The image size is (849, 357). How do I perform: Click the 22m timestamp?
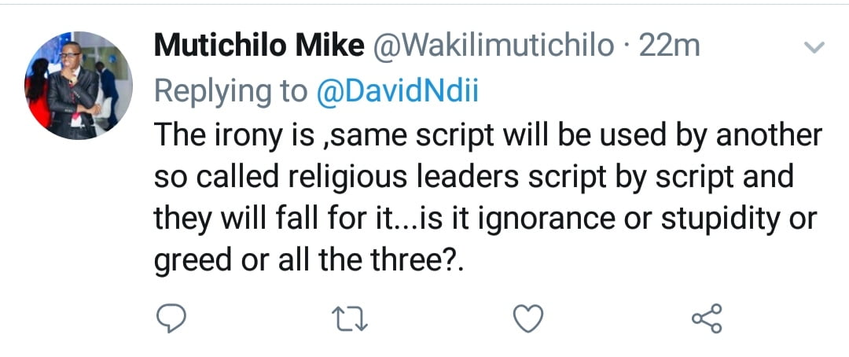(x=669, y=46)
